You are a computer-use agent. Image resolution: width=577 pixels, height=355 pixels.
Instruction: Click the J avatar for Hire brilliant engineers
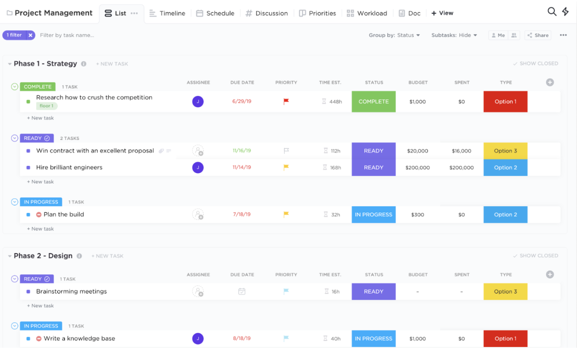[198, 167]
